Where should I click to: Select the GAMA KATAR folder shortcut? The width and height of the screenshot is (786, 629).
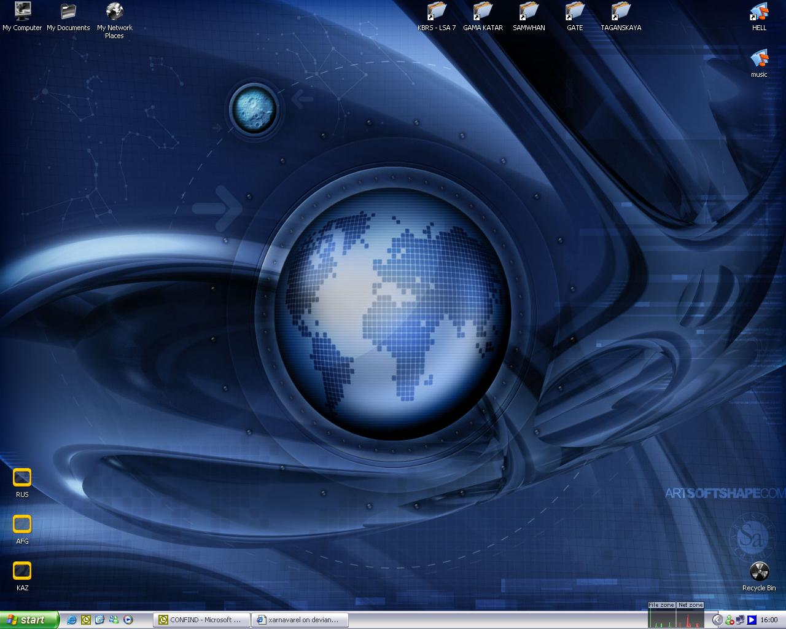pos(483,17)
